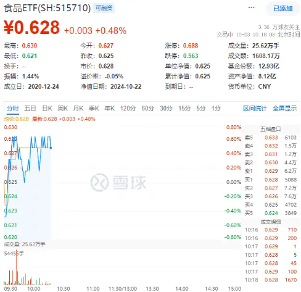The height and width of the screenshot is (292, 301).
Task: Click the 卖5 0.633 order row
Action: point(270,138)
